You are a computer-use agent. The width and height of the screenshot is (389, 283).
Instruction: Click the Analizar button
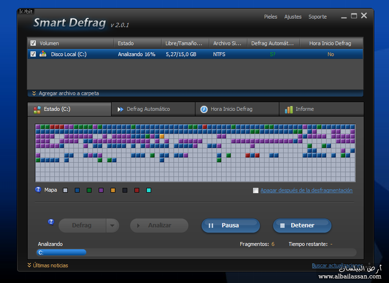point(159,225)
